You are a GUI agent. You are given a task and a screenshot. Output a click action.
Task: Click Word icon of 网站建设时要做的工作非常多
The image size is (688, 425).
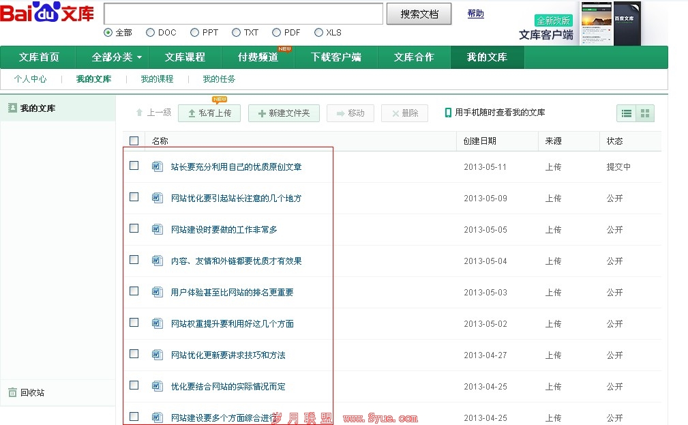[x=157, y=229]
